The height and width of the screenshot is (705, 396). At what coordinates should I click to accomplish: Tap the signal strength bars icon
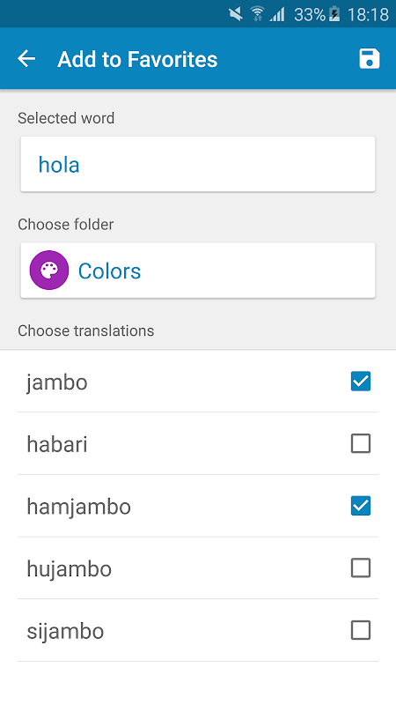[x=277, y=14]
